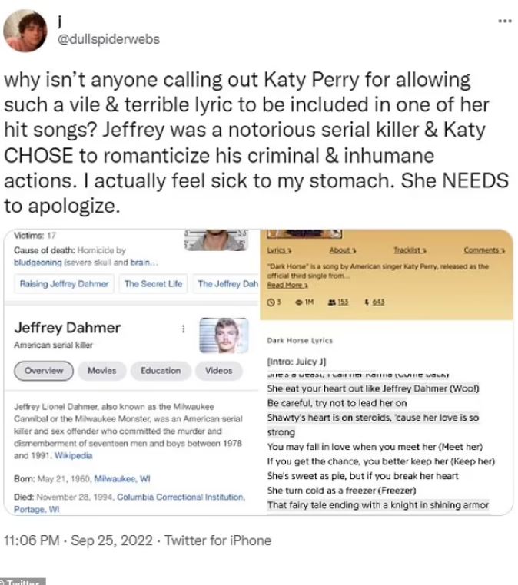
Task: Open the three-dot menu beside Jeffrey Dahmer heading
Action: (183, 328)
